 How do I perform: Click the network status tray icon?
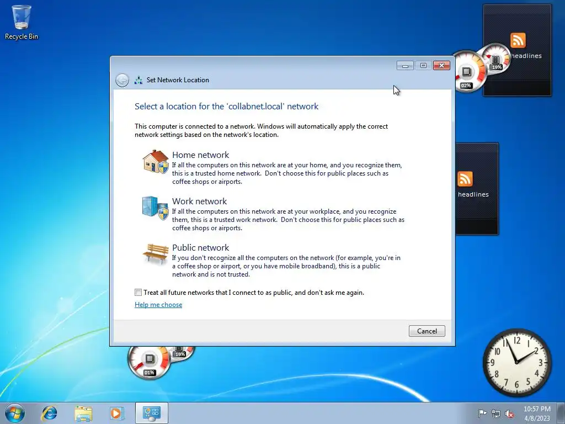[x=496, y=414]
